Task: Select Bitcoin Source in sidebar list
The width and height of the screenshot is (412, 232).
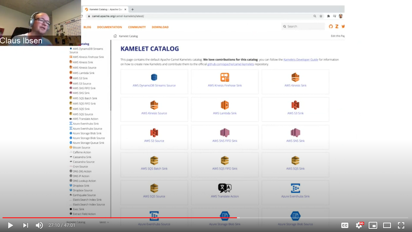Action: pyautogui.click(x=81, y=147)
